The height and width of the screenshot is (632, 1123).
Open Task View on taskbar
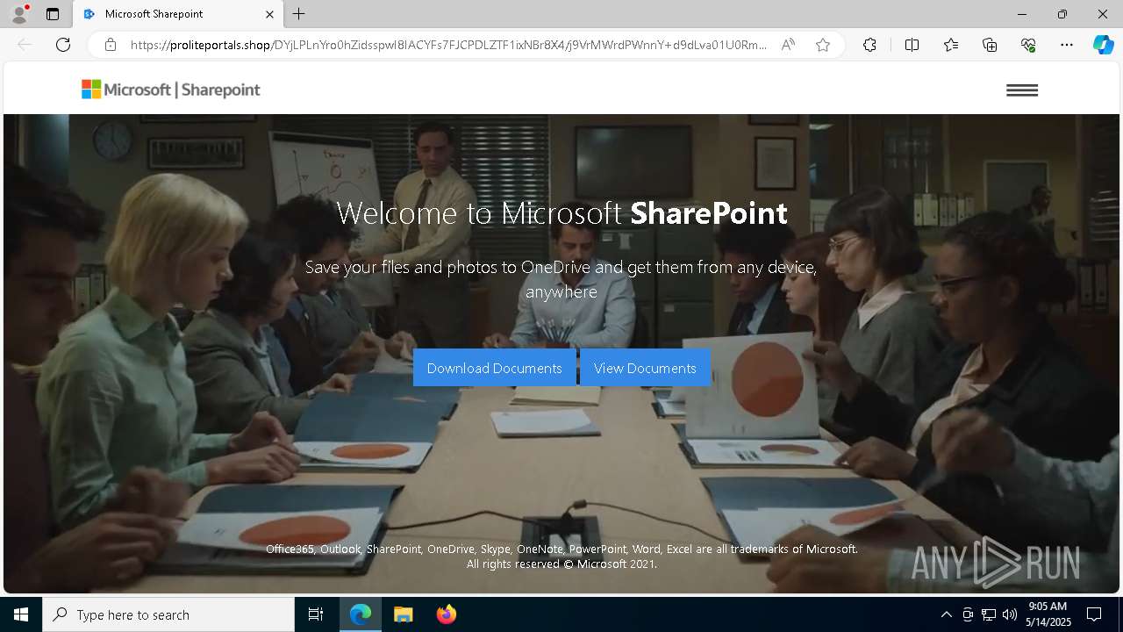point(316,614)
